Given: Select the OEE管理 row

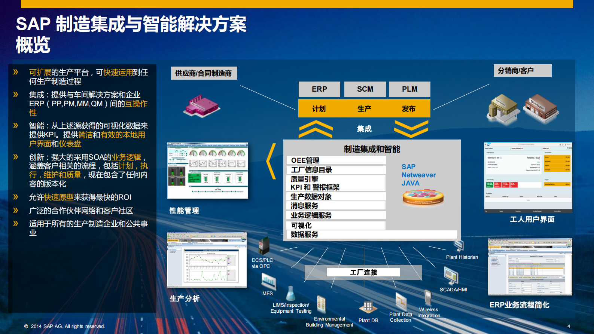Looking at the screenshot, I should coord(336,160).
